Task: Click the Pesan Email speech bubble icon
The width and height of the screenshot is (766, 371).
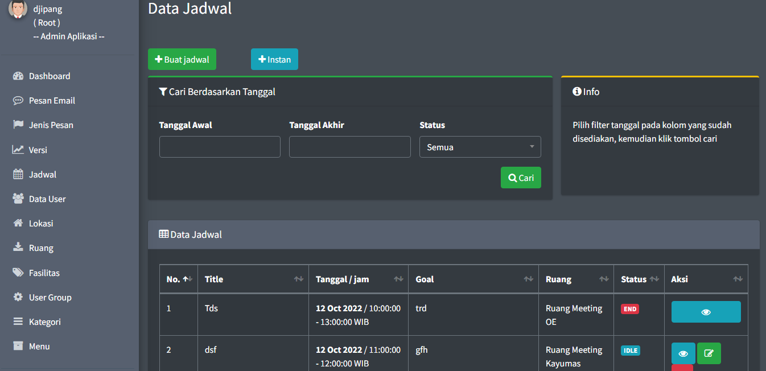Action: click(x=18, y=101)
